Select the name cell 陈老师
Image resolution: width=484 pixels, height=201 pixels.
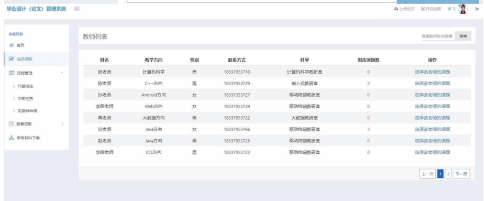[x=104, y=84]
